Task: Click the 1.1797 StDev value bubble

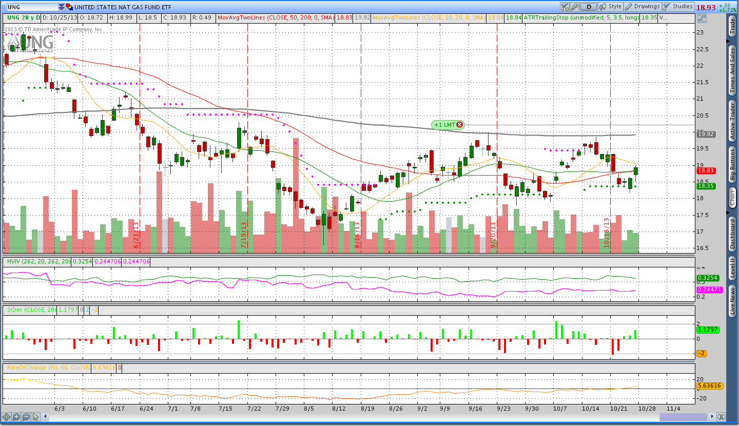Action: tap(708, 330)
